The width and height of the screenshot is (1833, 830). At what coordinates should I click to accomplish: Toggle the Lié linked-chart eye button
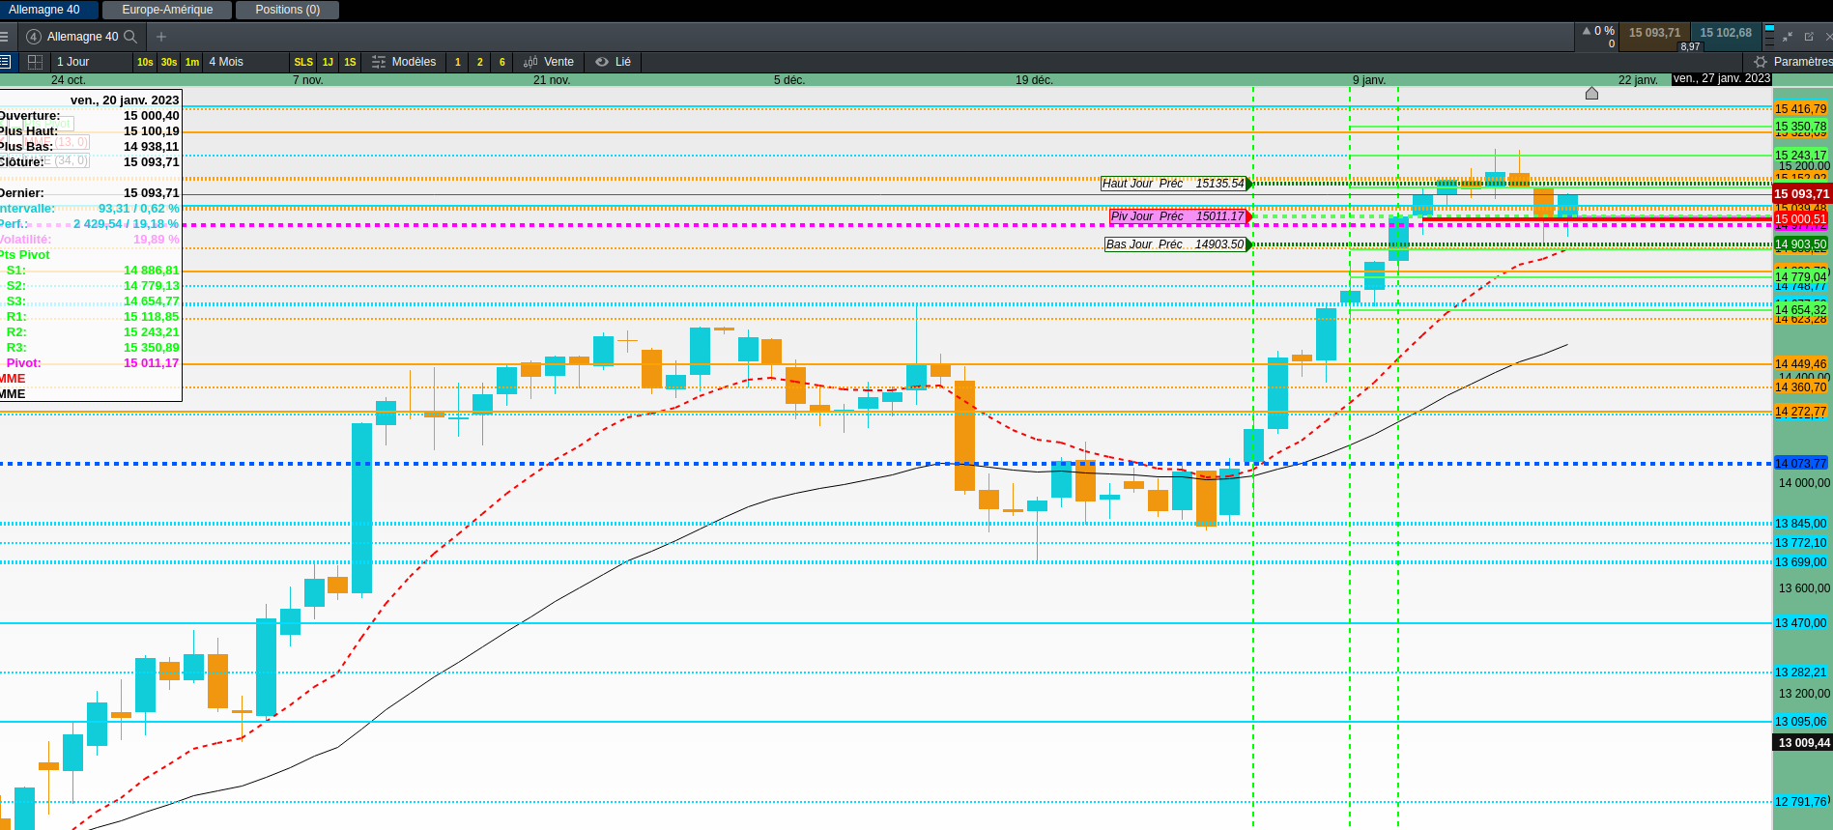pyautogui.click(x=614, y=62)
